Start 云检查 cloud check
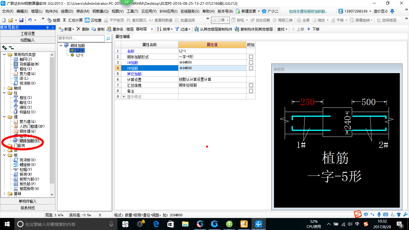This screenshot has width=409, height=230. pyautogui.click(x=93, y=20)
